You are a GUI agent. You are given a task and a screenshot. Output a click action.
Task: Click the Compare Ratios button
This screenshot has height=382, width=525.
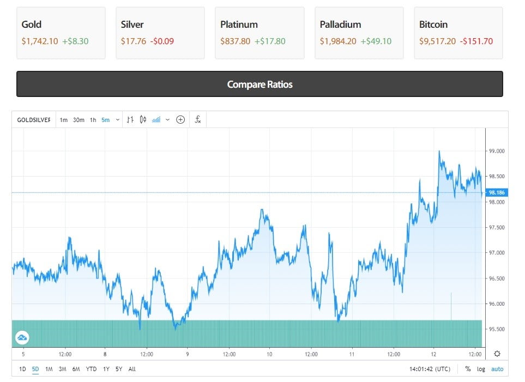[x=260, y=84]
